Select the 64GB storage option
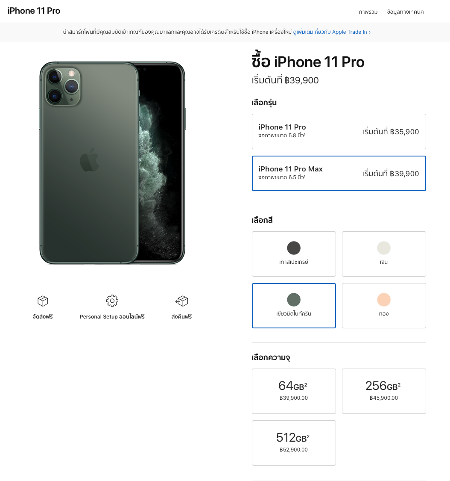 293,391
